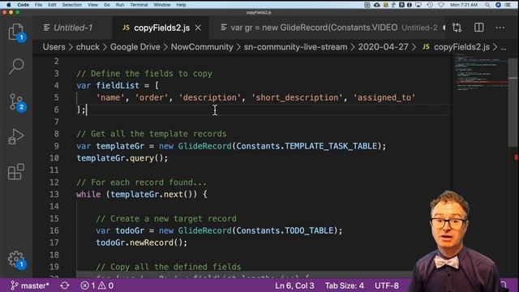Click line number 9 in the gutter
The image size is (519, 292).
(56, 146)
